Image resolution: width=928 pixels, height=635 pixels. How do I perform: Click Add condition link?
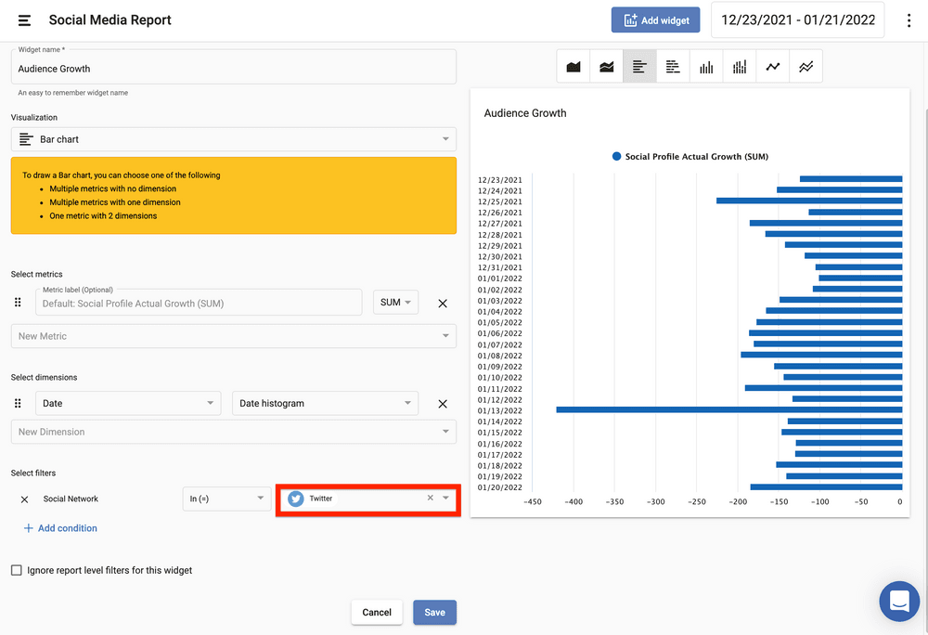(x=60, y=528)
